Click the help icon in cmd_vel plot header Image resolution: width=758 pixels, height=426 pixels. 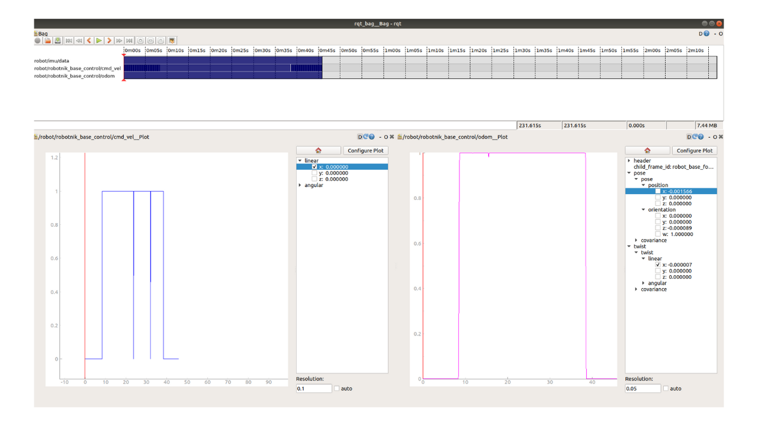pos(372,137)
